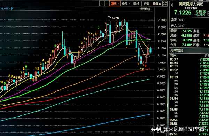Click the 卖出(ask) row
Screen dimensions: 209x136
(x=189, y=20)
